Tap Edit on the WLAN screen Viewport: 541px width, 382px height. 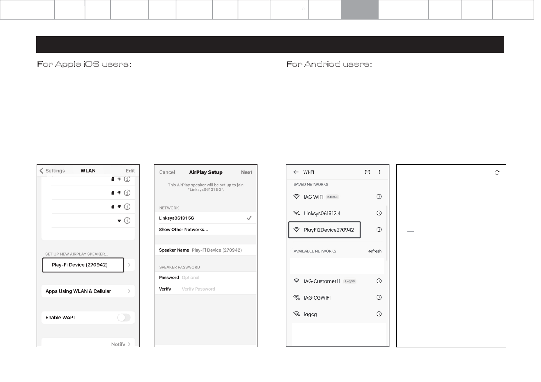tap(130, 171)
